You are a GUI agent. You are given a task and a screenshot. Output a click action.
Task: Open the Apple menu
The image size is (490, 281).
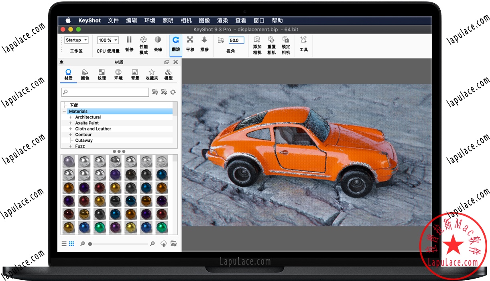click(68, 20)
